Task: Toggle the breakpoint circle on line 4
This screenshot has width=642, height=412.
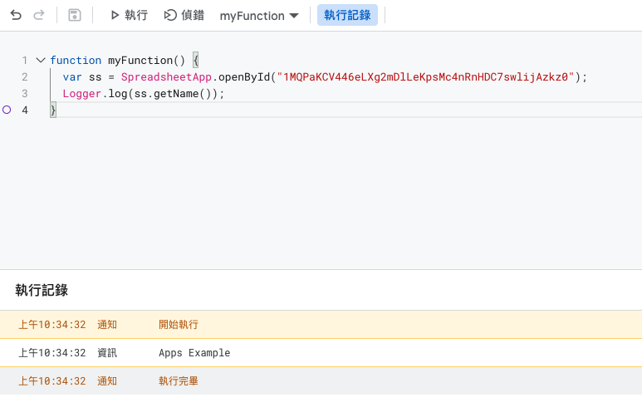Action: click(x=7, y=110)
